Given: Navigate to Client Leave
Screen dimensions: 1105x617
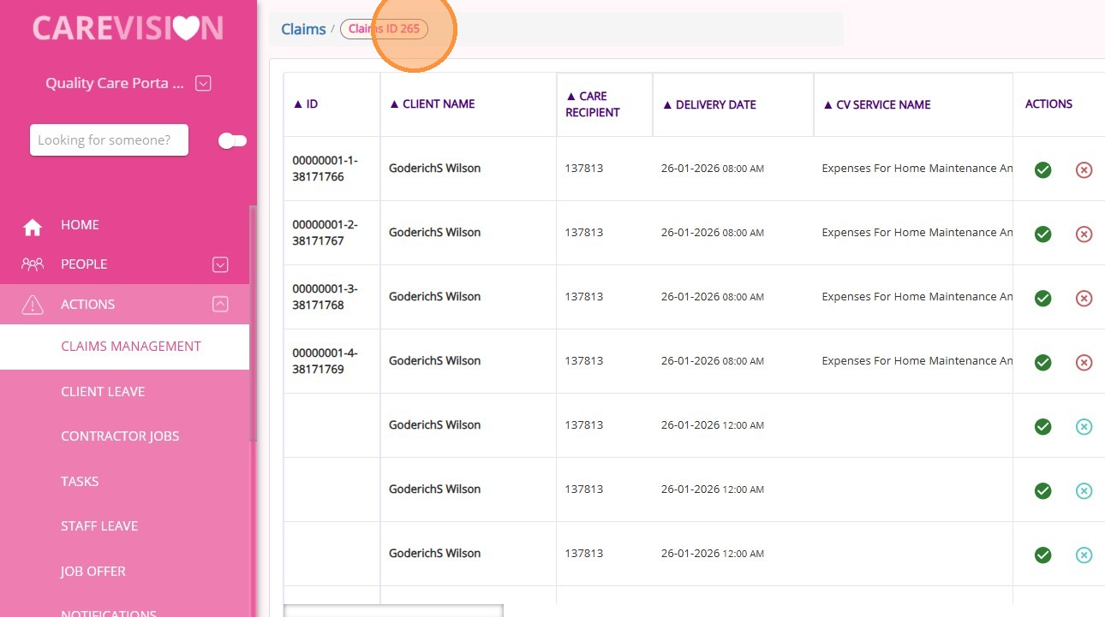Looking at the screenshot, I should (x=103, y=392).
